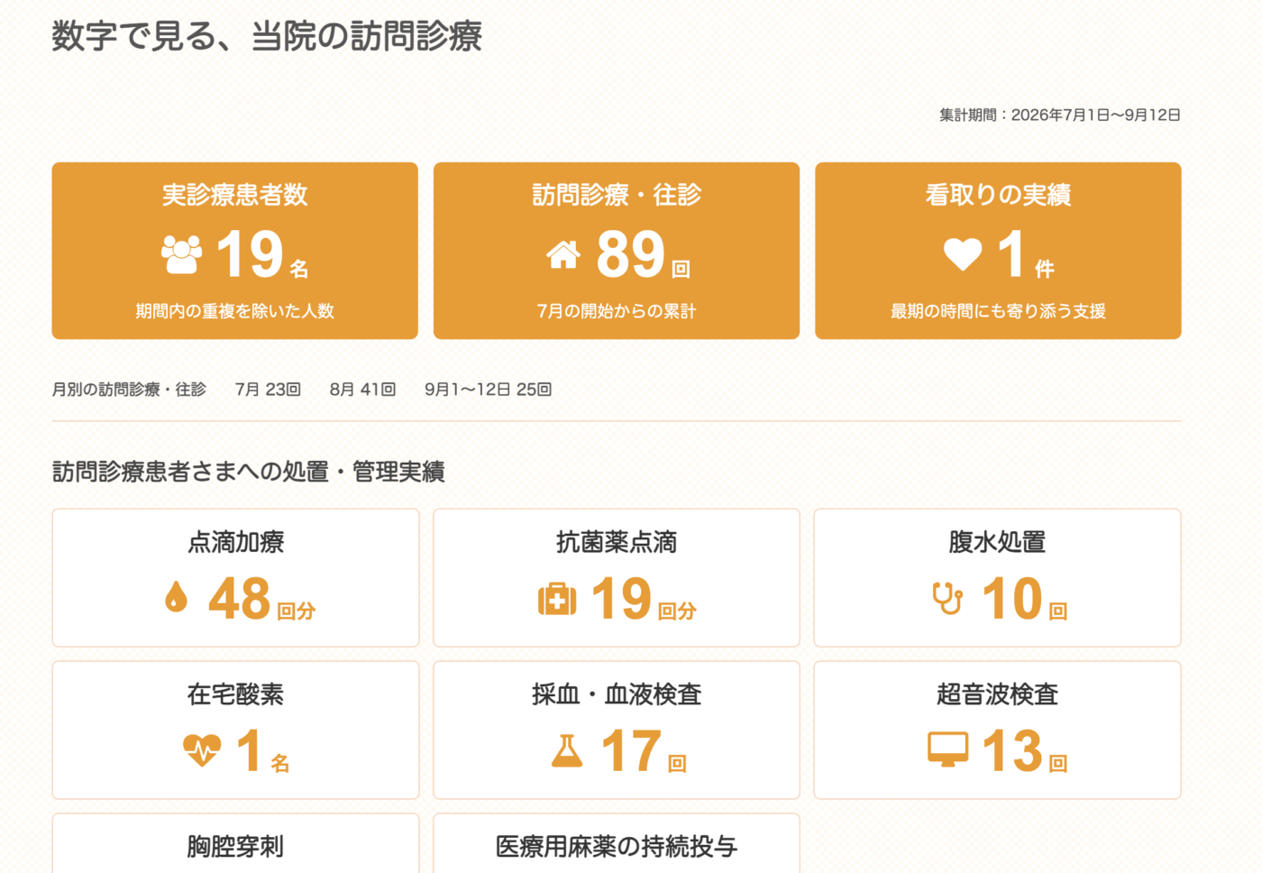Click the number 19 in 実診療患者数 card
Screen dimensions: 1262x873
click(x=251, y=254)
